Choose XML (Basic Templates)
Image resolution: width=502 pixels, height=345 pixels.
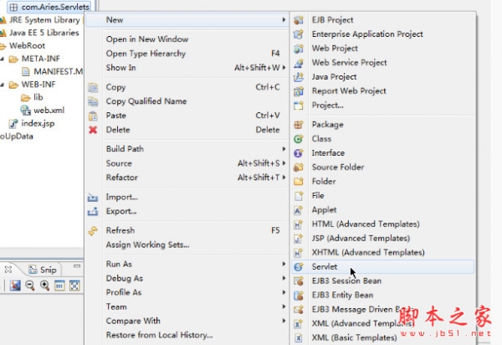382,337
